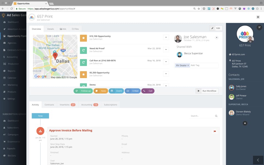Click the E-commerce cart icon
This screenshot has height=165, width=264.
4,142
